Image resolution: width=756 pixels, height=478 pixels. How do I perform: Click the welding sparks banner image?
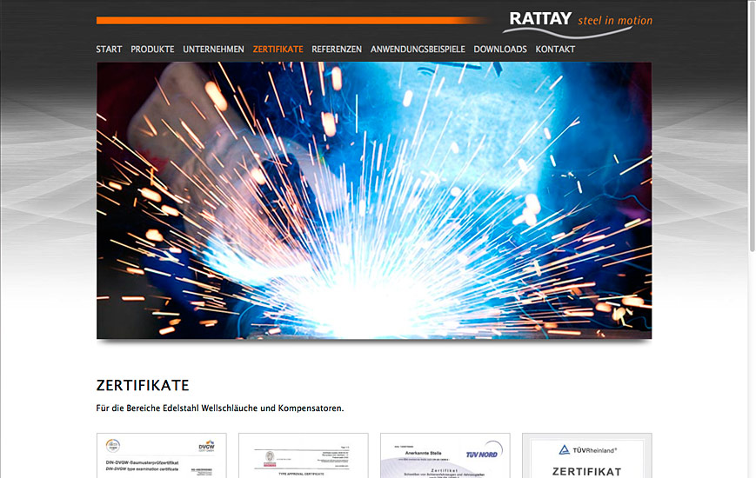374,201
